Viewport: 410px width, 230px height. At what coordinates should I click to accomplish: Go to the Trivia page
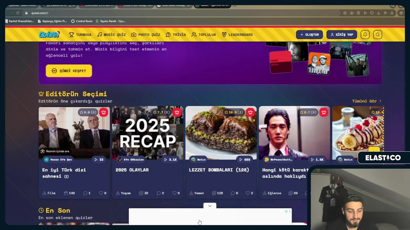coord(176,34)
